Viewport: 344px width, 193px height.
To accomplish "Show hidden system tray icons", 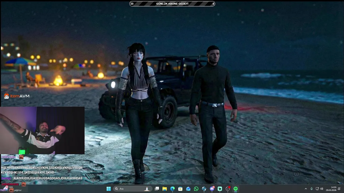I will (x=306, y=189).
